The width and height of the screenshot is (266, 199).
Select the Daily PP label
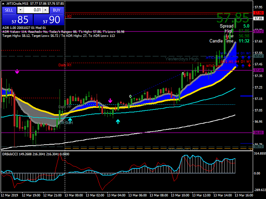pos(65,107)
